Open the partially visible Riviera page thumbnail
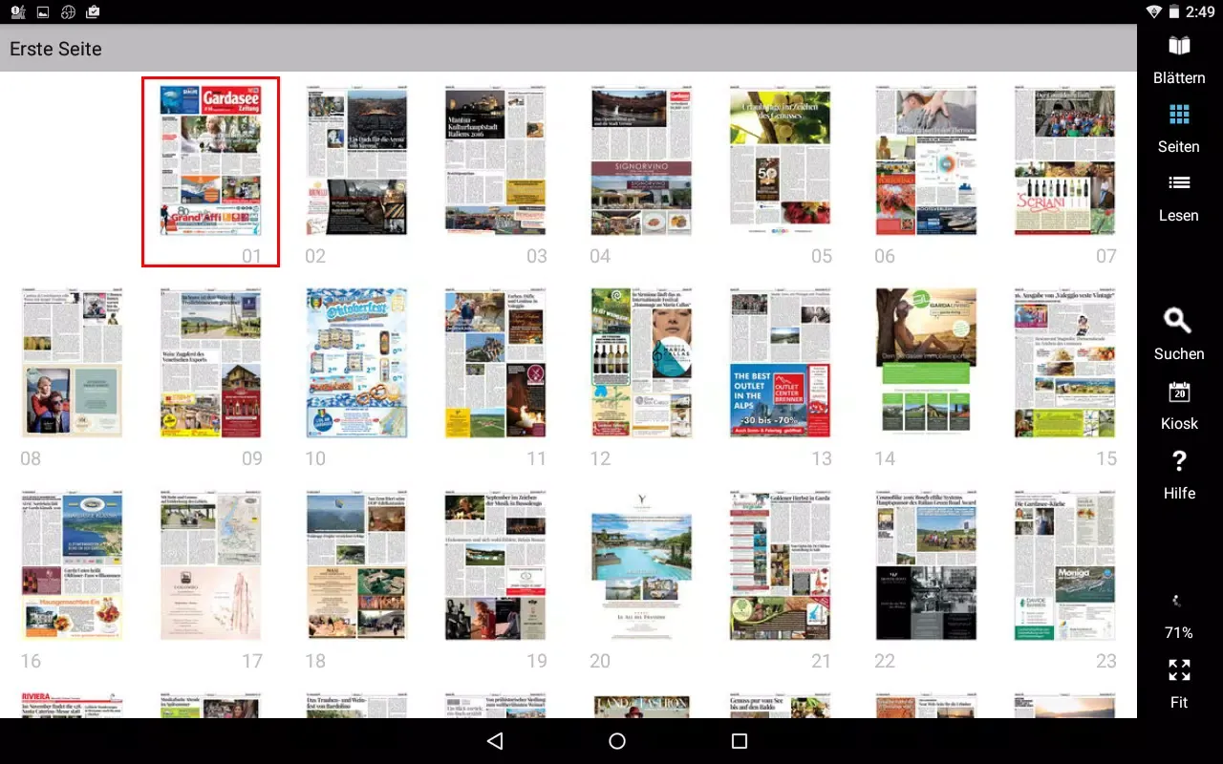 (72, 706)
